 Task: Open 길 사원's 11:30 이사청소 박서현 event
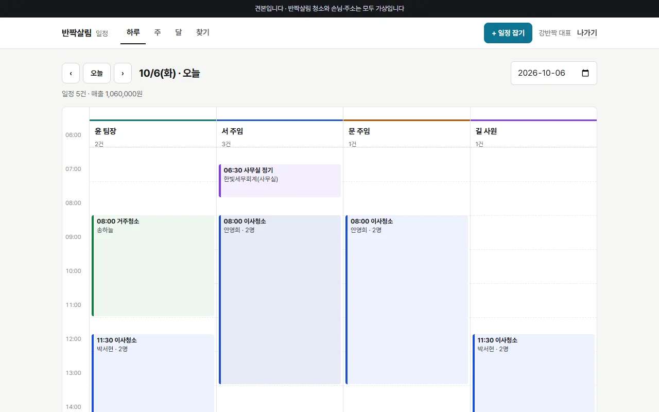(x=533, y=373)
